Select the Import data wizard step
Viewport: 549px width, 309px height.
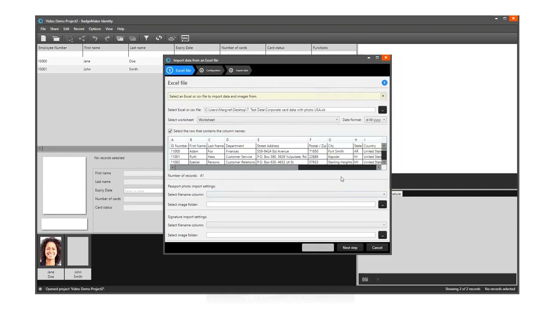[x=239, y=70]
